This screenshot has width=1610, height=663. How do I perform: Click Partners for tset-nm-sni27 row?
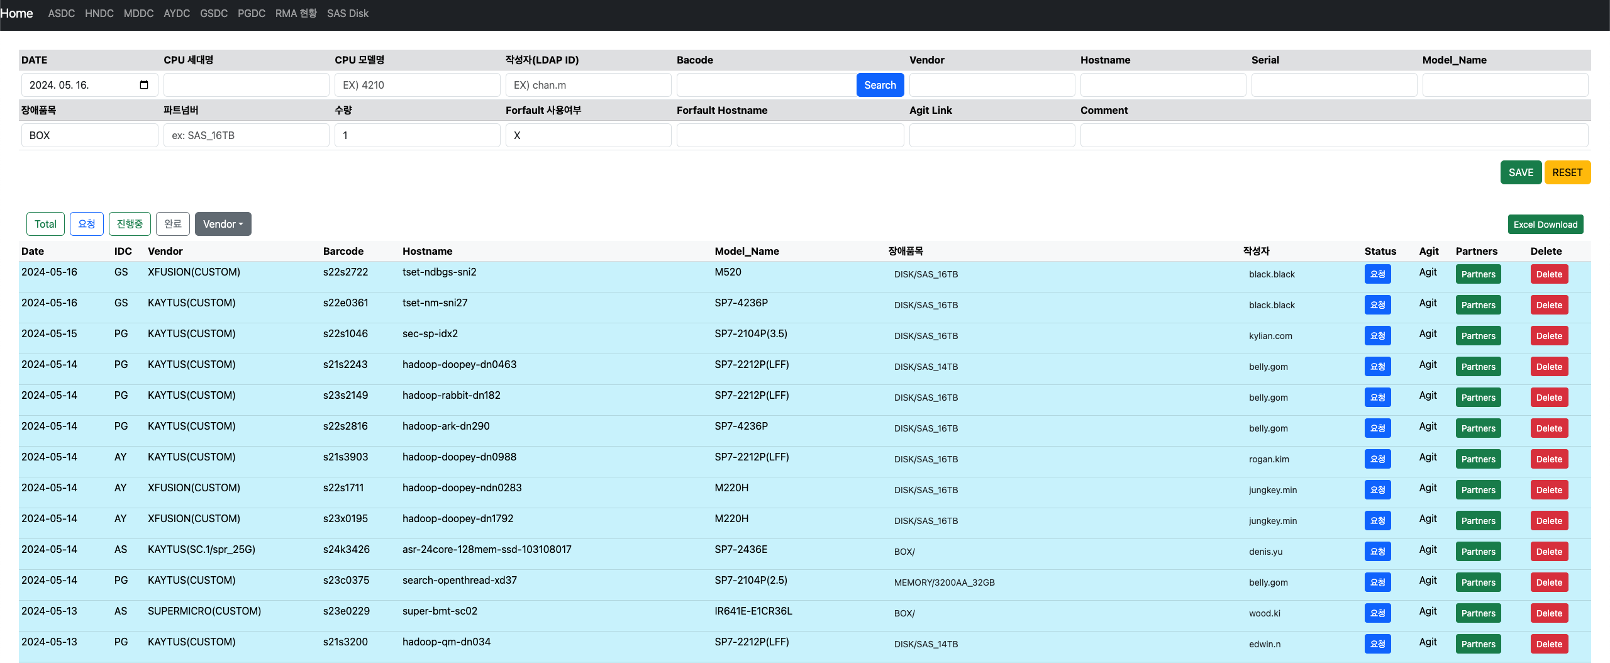pyautogui.click(x=1478, y=305)
